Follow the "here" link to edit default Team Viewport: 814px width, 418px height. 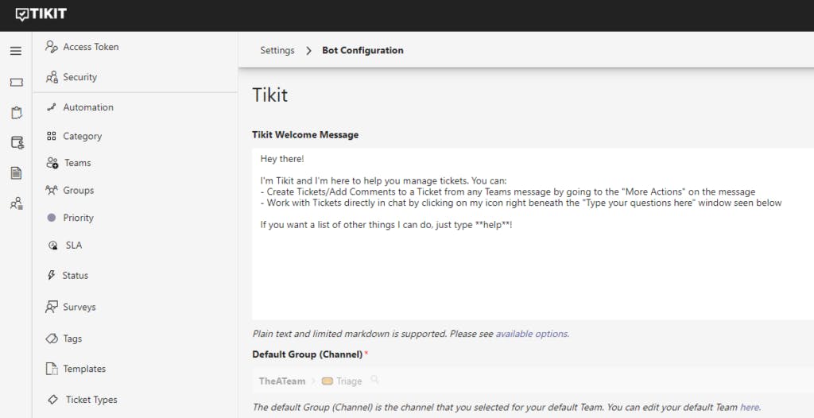[749, 407]
